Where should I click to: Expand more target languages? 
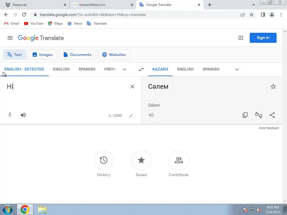point(237,69)
